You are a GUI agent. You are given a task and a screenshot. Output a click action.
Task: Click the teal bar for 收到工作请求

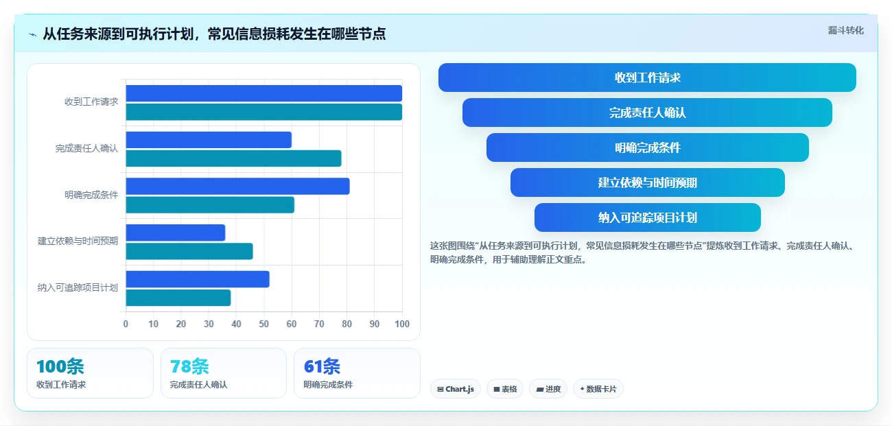click(x=263, y=112)
